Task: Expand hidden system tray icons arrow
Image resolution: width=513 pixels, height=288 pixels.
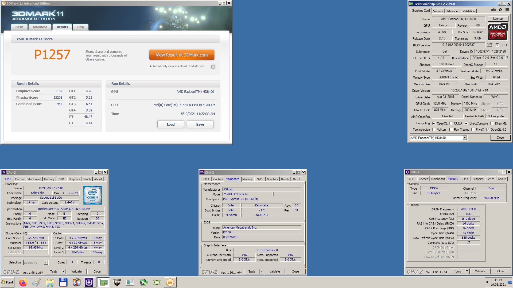Action: coord(487,282)
